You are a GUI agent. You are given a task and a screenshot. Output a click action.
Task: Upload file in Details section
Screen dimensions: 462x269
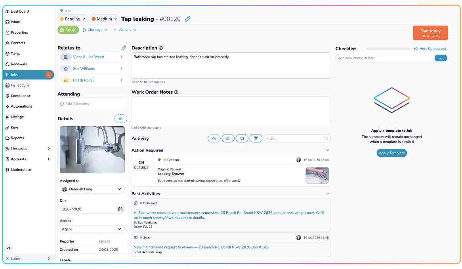pyautogui.click(x=120, y=119)
